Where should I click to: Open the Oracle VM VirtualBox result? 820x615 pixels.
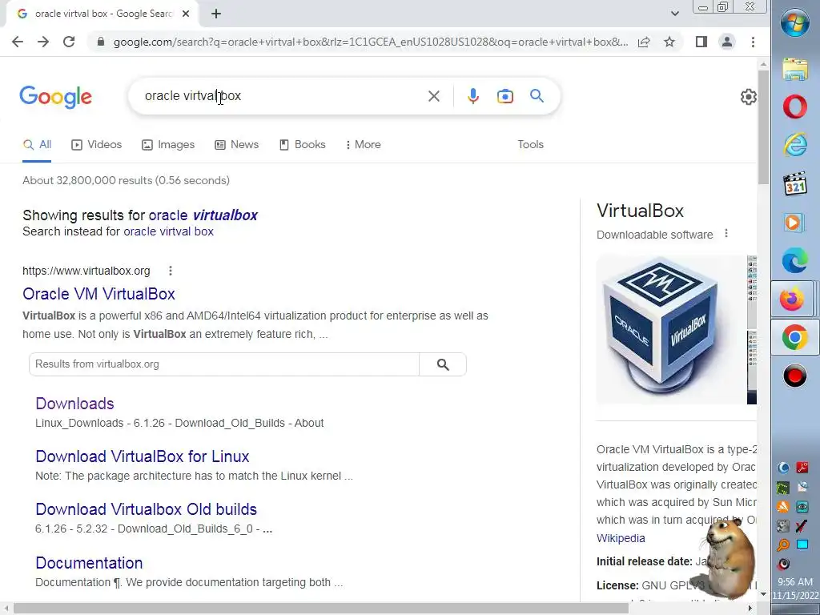point(98,294)
